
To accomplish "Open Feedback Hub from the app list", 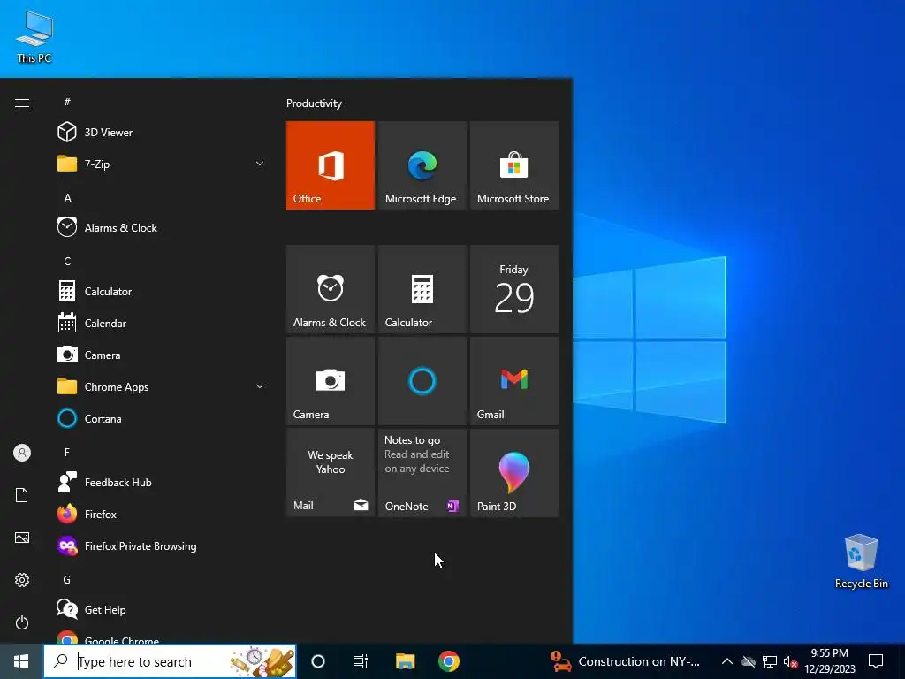I will tap(162, 482).
